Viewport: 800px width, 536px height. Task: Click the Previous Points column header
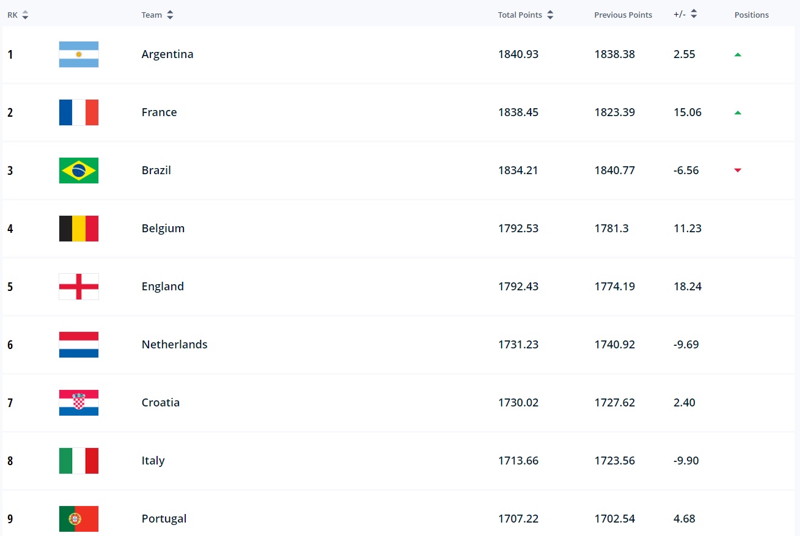tap(623, 15)
